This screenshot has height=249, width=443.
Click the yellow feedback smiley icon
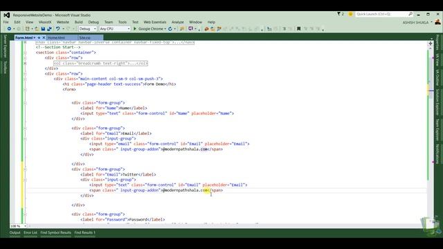pos(351,14)
